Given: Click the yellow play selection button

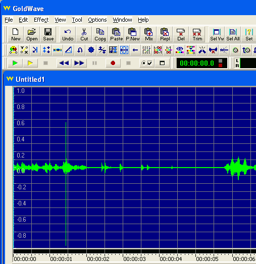Looking at the screenshot, I should (x=30, y=63).
